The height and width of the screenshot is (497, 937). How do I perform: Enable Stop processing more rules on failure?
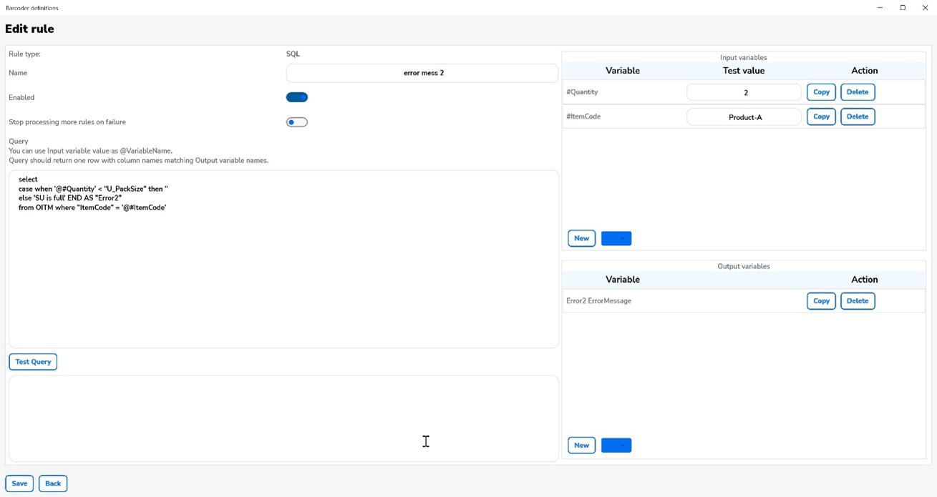(x=296, y=122)
